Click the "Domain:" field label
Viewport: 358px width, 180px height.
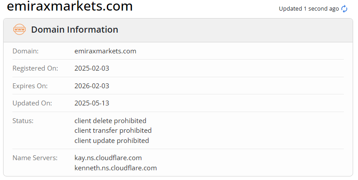(26, 51)
